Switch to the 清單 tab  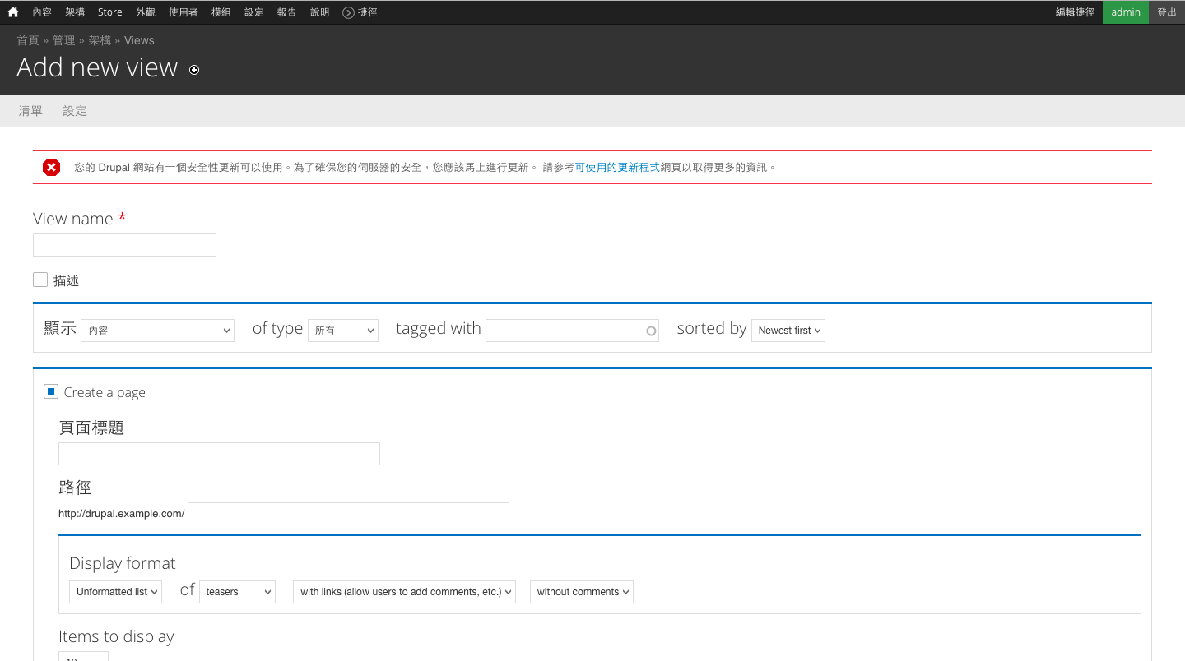[30, 111]
